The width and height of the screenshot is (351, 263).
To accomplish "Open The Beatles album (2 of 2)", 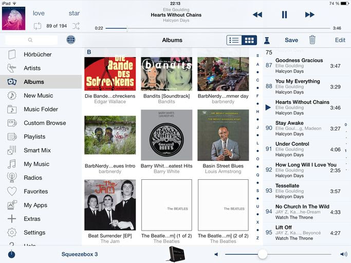I will click(x=223, y=205).
